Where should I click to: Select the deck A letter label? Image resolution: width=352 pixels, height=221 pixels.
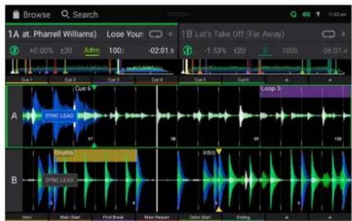(14, 116)
